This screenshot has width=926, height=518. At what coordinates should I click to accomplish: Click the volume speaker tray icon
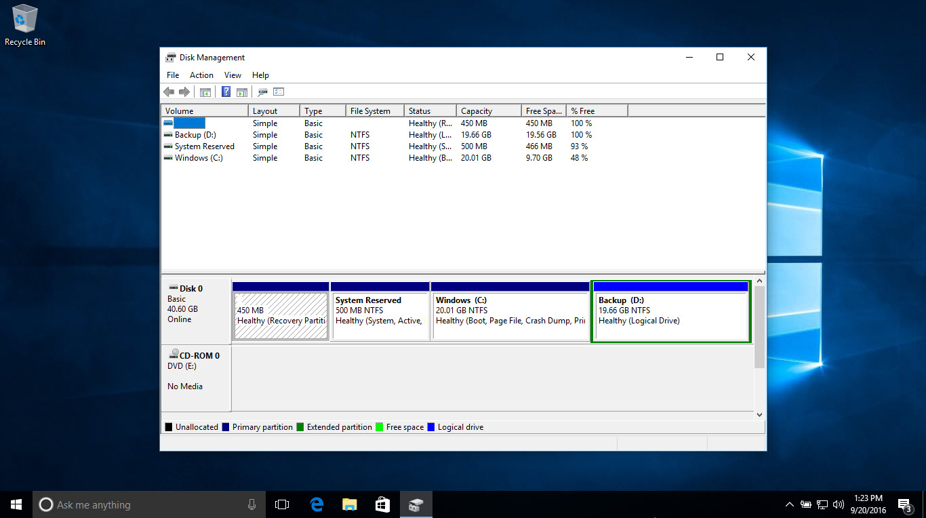[x=839, y=504]
